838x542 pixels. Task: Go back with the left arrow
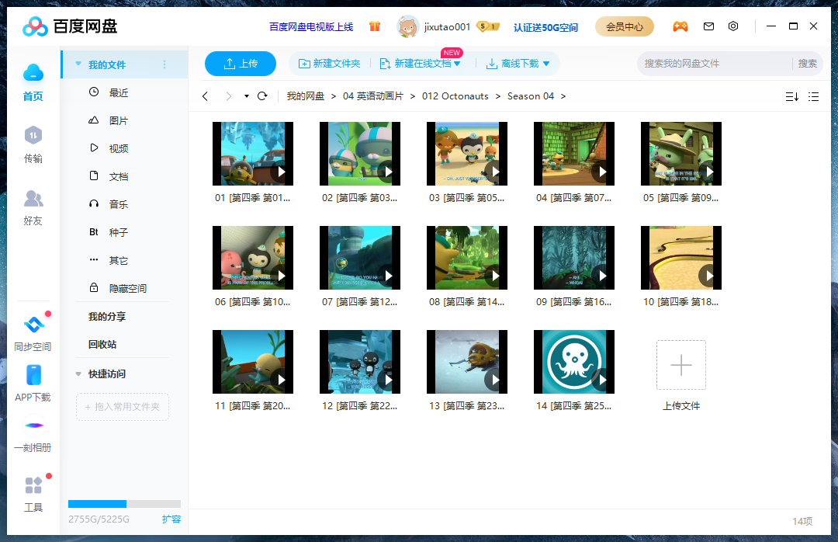(x=205, y=96)
